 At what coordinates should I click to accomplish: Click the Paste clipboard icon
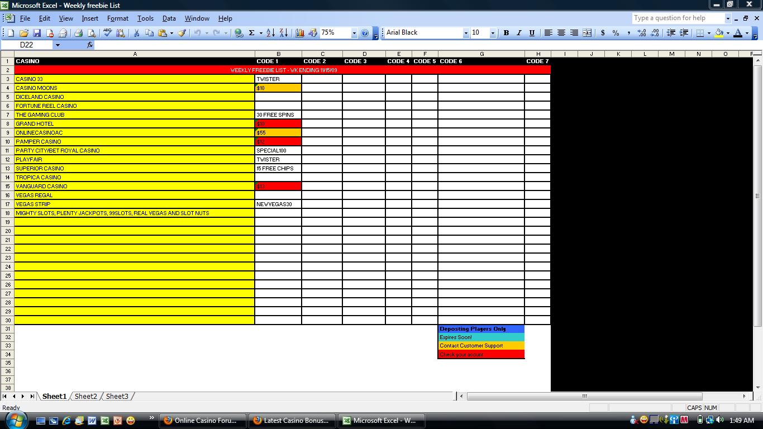(163, 33)
